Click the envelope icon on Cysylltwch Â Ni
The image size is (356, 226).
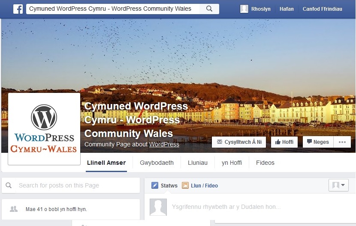tap(219, 142)
